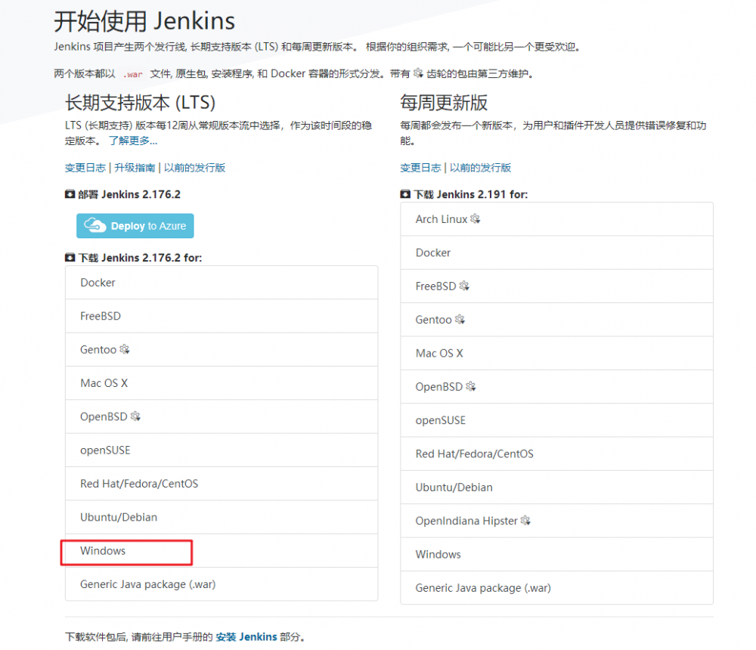Select FreeBSD under LTS 2.176.2 downloads
Viewport: 756px width, 650px height.
point(222,316)
